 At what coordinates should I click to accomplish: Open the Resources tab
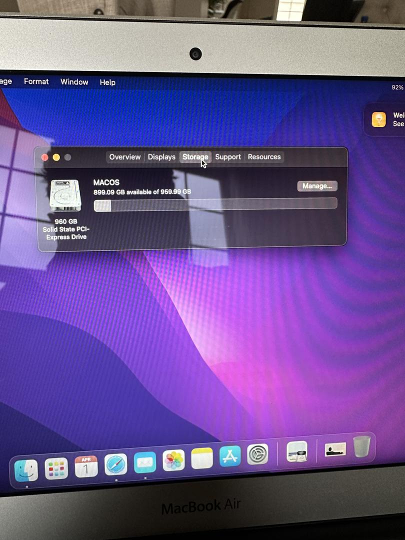coord(264,156)
